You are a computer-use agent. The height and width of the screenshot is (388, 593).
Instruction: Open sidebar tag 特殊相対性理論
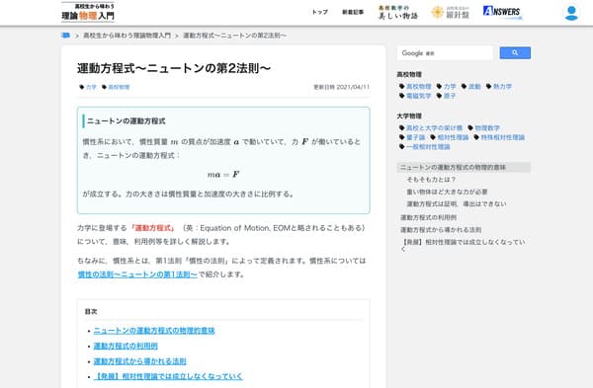tap(503, 137)
